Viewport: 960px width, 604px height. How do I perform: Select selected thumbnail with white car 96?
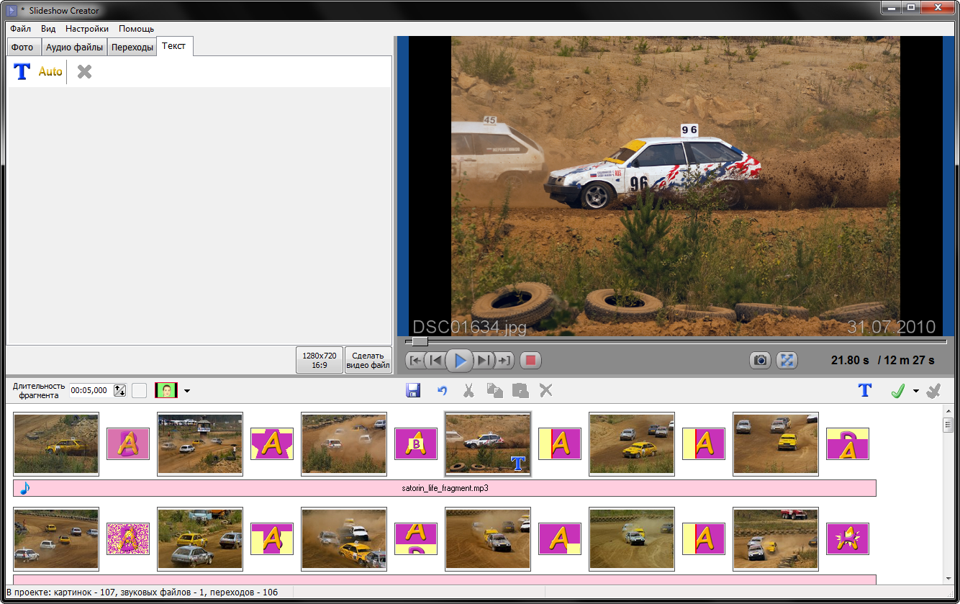(488, 444)
